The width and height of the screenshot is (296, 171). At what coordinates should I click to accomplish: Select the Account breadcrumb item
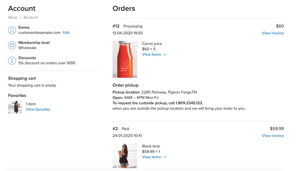pyautogui.click(x=30, y=17)
